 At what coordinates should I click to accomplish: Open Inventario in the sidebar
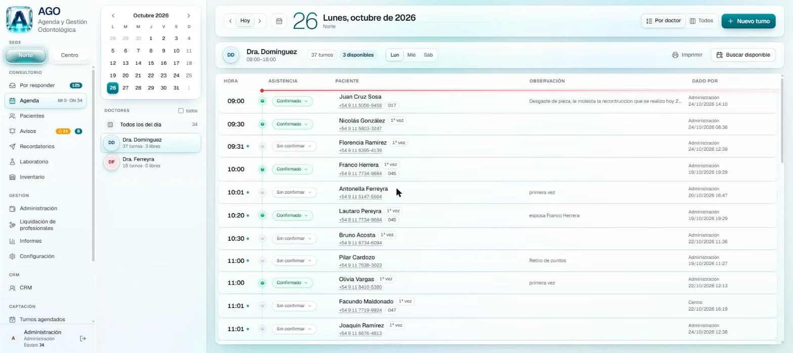(32, 177)
